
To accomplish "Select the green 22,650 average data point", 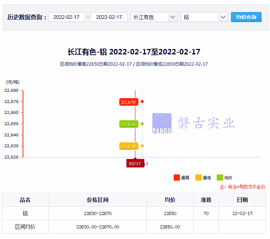I will tap(142, 124).
